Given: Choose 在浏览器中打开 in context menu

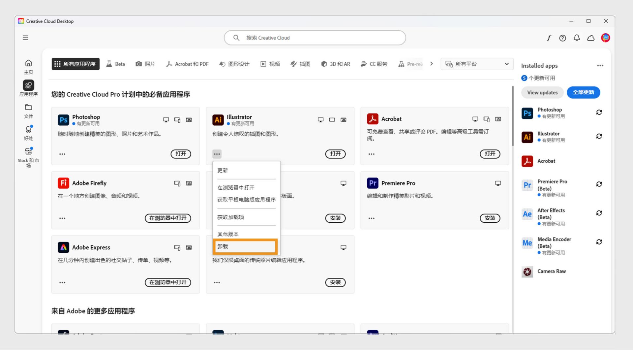Looking at the screenshot, I should click(x=246, y=188).
